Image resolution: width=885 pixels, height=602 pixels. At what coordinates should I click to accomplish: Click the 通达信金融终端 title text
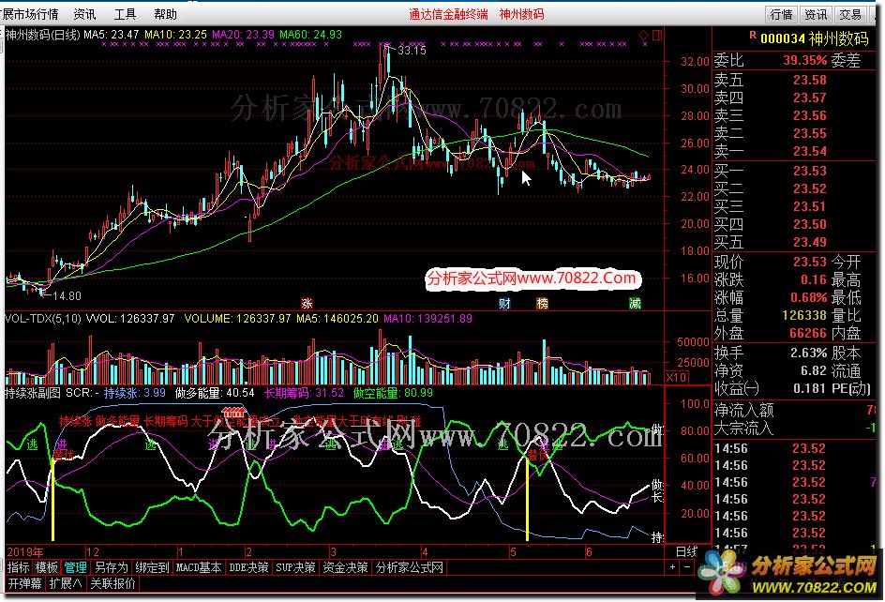(x=448, y=14)
